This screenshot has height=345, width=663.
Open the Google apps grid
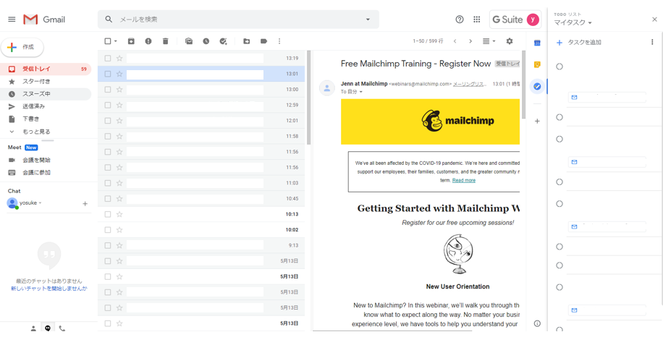[x=477, y=20]
